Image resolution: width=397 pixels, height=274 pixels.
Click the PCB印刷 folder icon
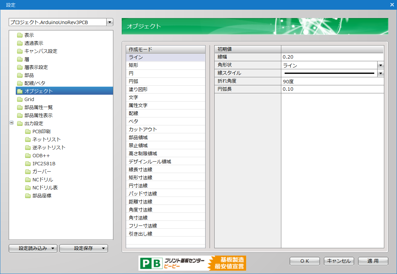(28, 131)
